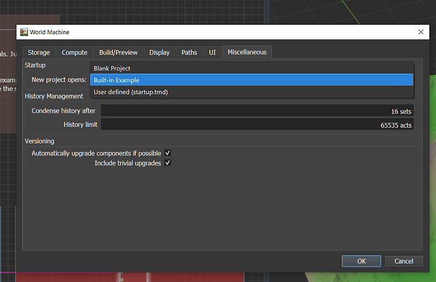Viewport: 436px width, 282px height.
Task: Switch to the UI tab
Action: tap(212, 52)
